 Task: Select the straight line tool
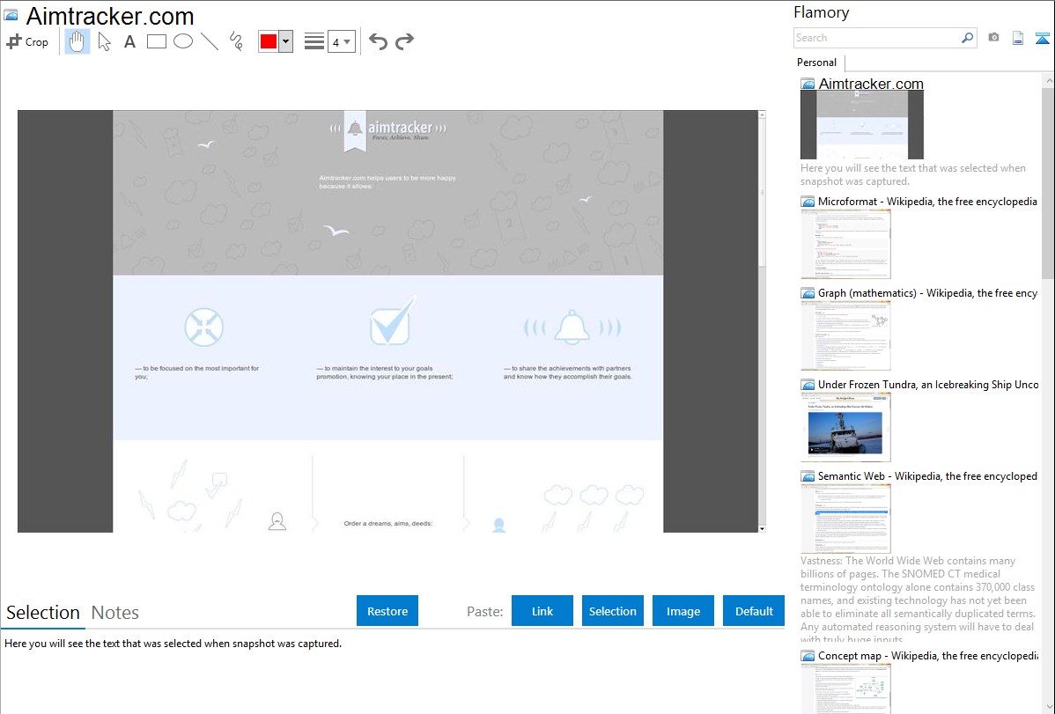[210, 41]
